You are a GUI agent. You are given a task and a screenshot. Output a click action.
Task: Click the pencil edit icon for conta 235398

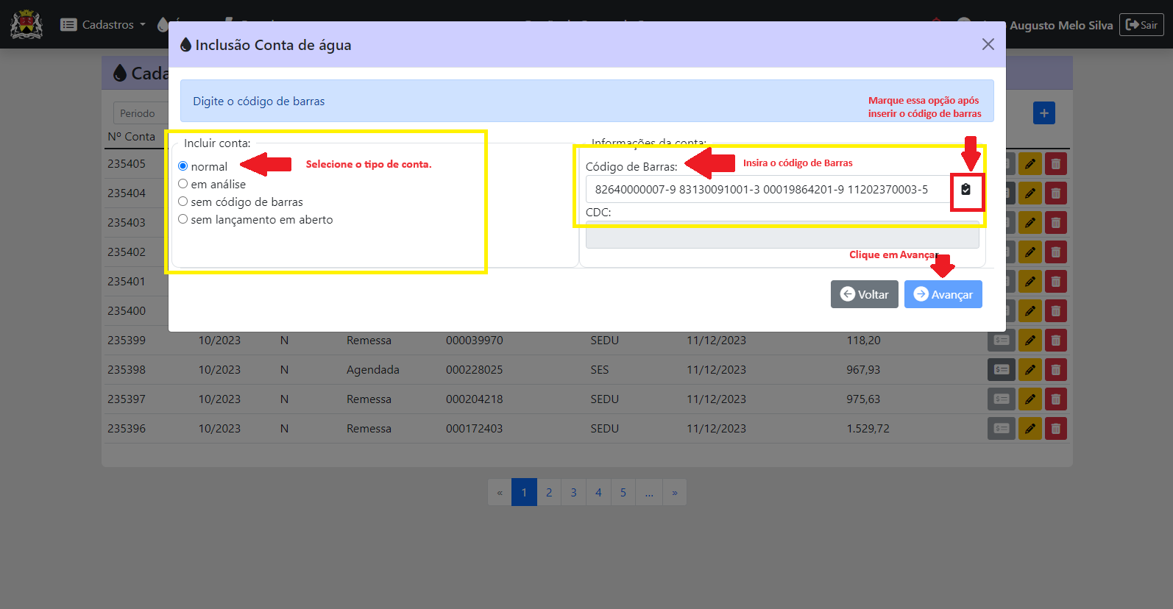(x=1030, y=370)
